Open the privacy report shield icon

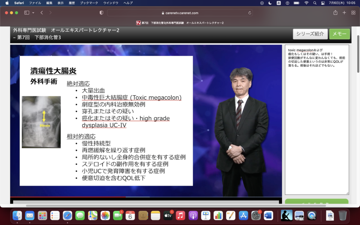(x=102, y=13)
